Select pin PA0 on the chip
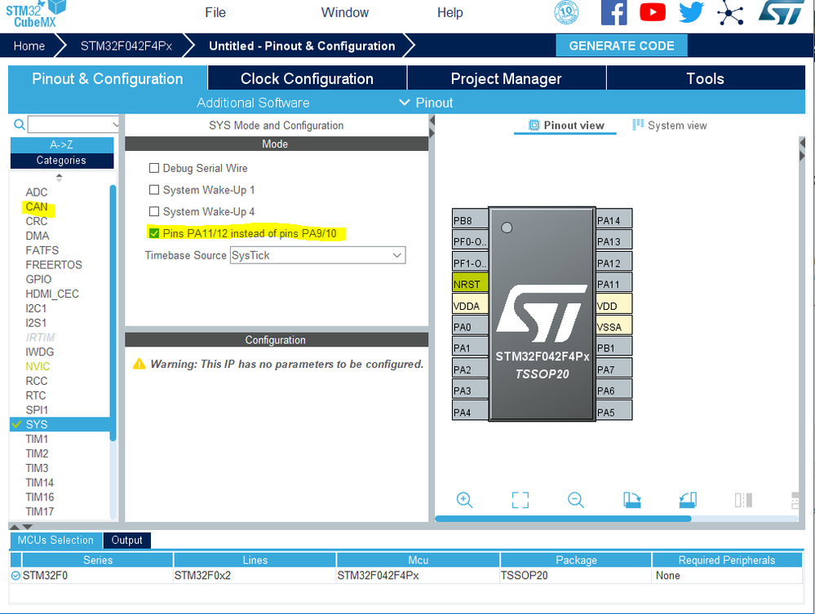Viewport: 815px width, 614px height. pos(470,327)
